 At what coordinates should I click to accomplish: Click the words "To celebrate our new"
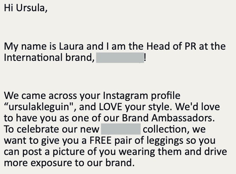[51, 130]
